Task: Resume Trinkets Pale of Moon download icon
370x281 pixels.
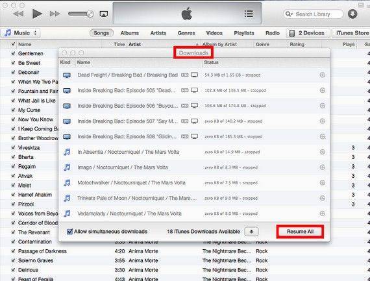Action: tap(323, 198)
